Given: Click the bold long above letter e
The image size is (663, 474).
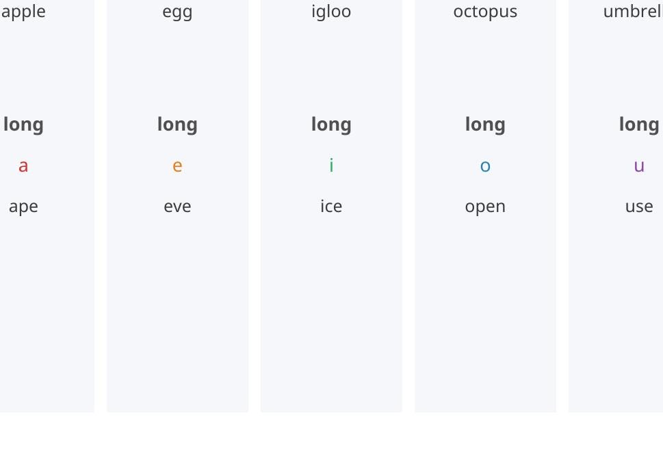Looking at the screenshot, I should point(177,124).
